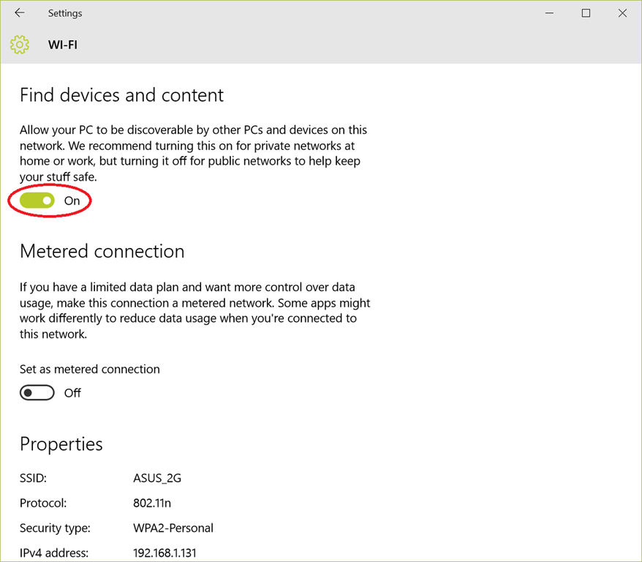Image resolution: width=642 pixels, height=562 pixels.
Task: Click the Properties heading
Action: pos(61,444)
